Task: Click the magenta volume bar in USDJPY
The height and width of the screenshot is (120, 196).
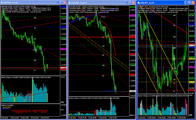Action: click(186, 107)
